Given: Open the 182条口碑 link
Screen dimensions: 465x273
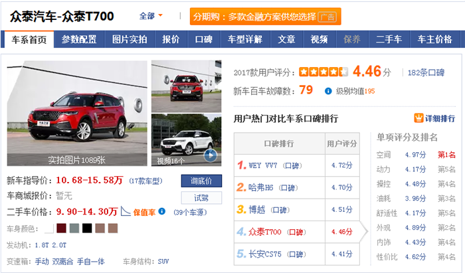Looking at the screenshot, I should coord(426,72).
